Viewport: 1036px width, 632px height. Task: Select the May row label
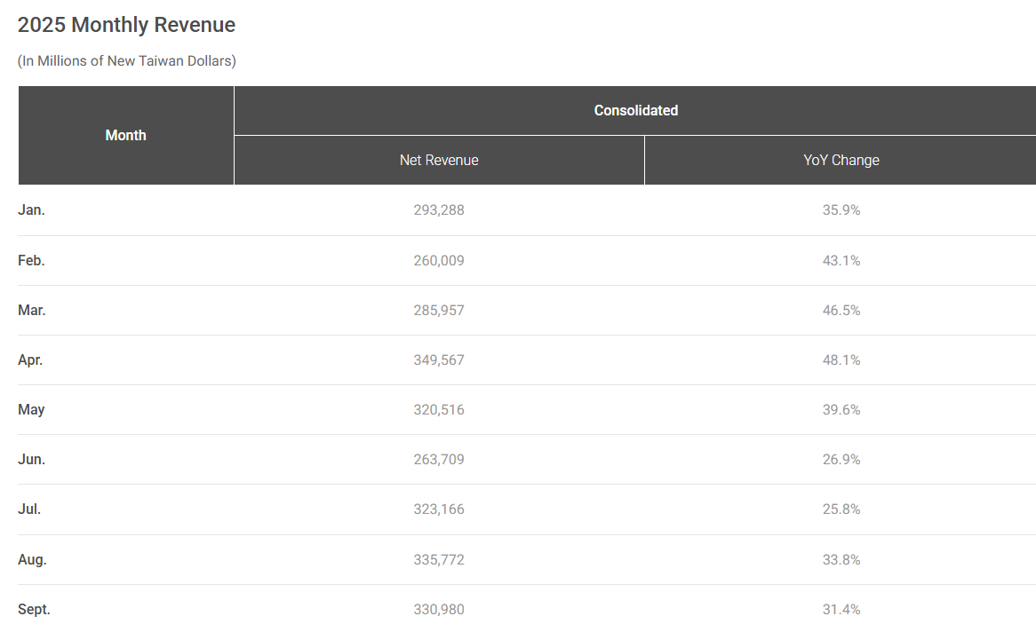pos(31,410)
